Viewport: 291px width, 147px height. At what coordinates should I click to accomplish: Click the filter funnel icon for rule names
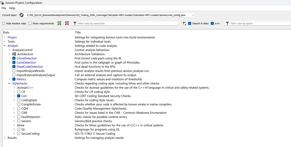coord(74,24)
